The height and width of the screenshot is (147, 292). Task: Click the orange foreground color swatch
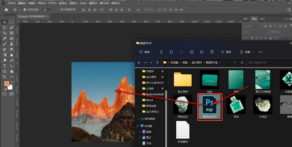tap(6, 84)
